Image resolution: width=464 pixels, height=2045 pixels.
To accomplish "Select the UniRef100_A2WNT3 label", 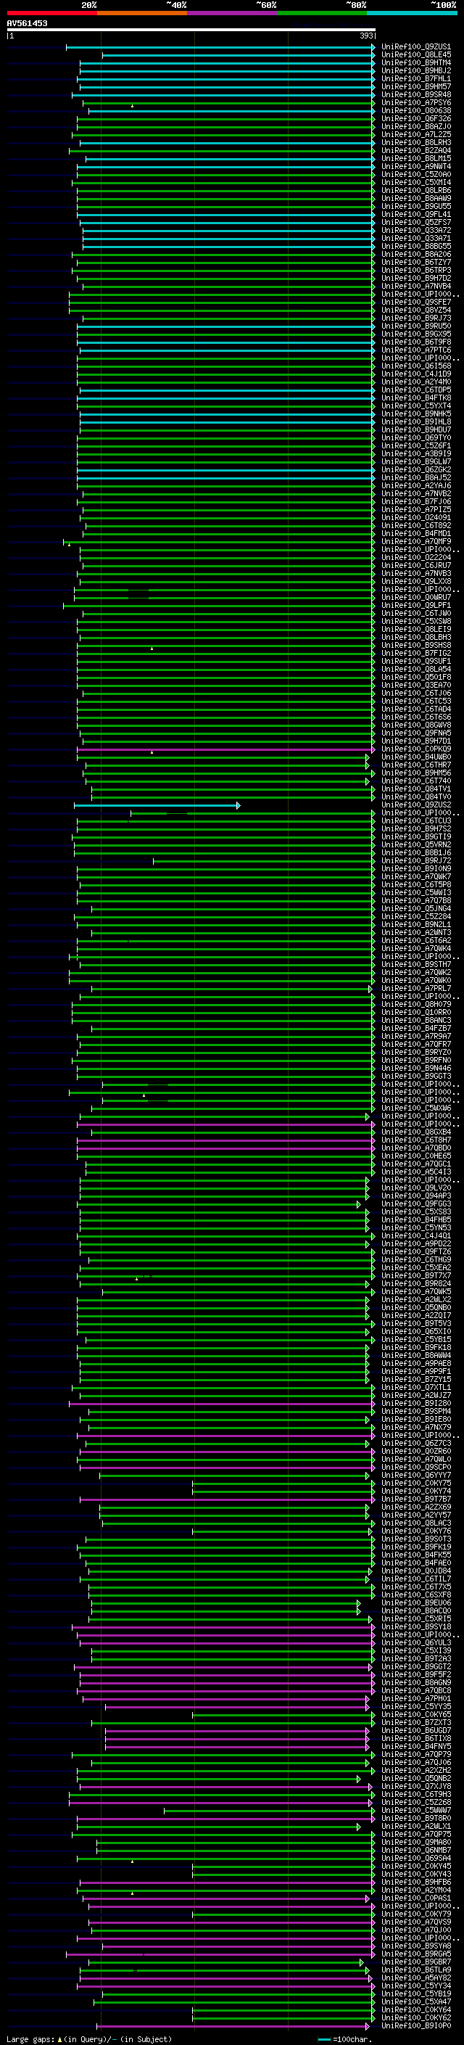I will [415, 934].
